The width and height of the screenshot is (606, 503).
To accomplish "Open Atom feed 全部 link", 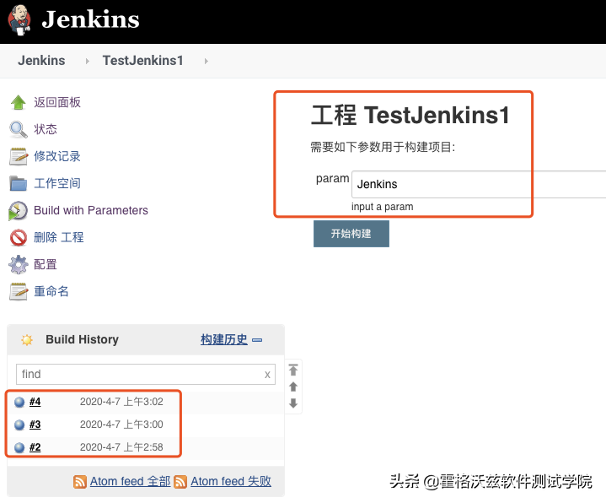I will click(x=131, y=481).
